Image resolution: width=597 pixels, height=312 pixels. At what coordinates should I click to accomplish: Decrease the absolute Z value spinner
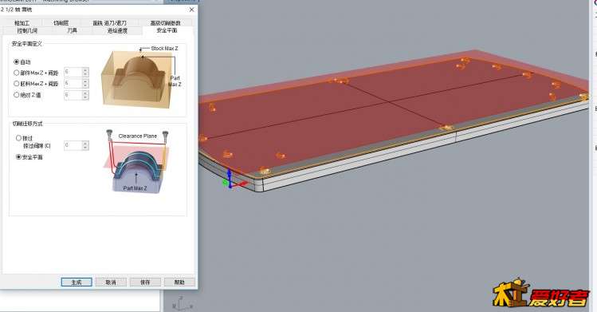coord(85,97)
